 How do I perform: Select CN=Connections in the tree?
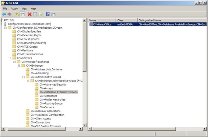(40, 123)
